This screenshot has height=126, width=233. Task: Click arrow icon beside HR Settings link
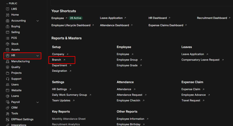coord(70,89)
